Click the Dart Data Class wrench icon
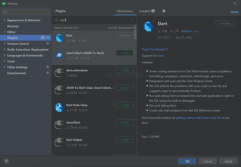Viewport: 241px width, 167px height. click(59, 107)
